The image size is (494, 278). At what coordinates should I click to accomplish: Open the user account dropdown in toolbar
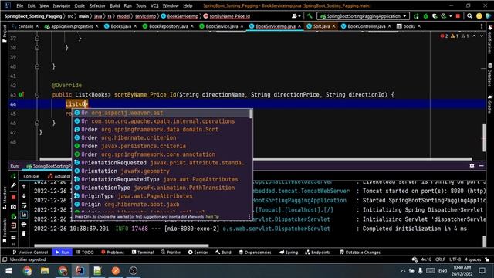(296, 16)
